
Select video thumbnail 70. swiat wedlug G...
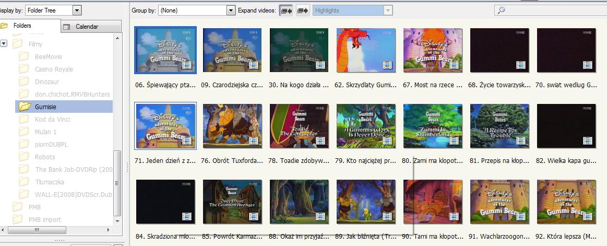(x=566, y=50)
